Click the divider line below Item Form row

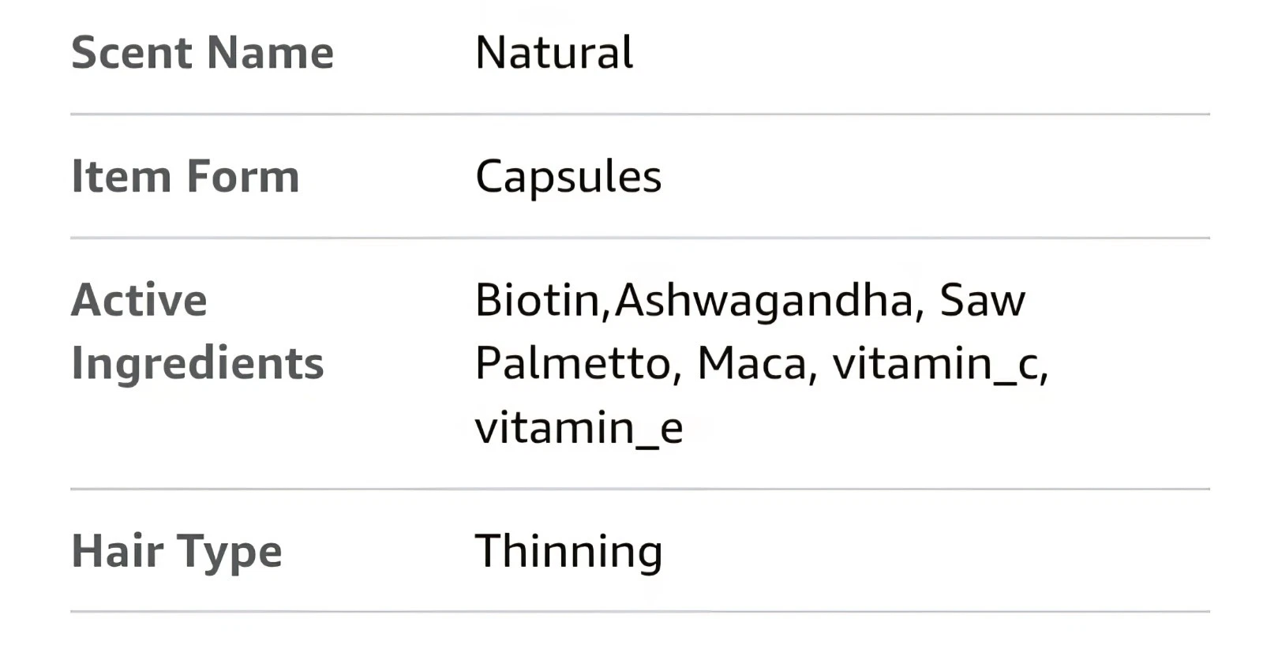(639, 238)
